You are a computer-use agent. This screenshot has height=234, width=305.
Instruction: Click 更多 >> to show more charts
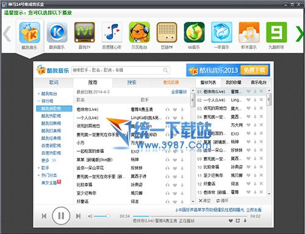49,160
